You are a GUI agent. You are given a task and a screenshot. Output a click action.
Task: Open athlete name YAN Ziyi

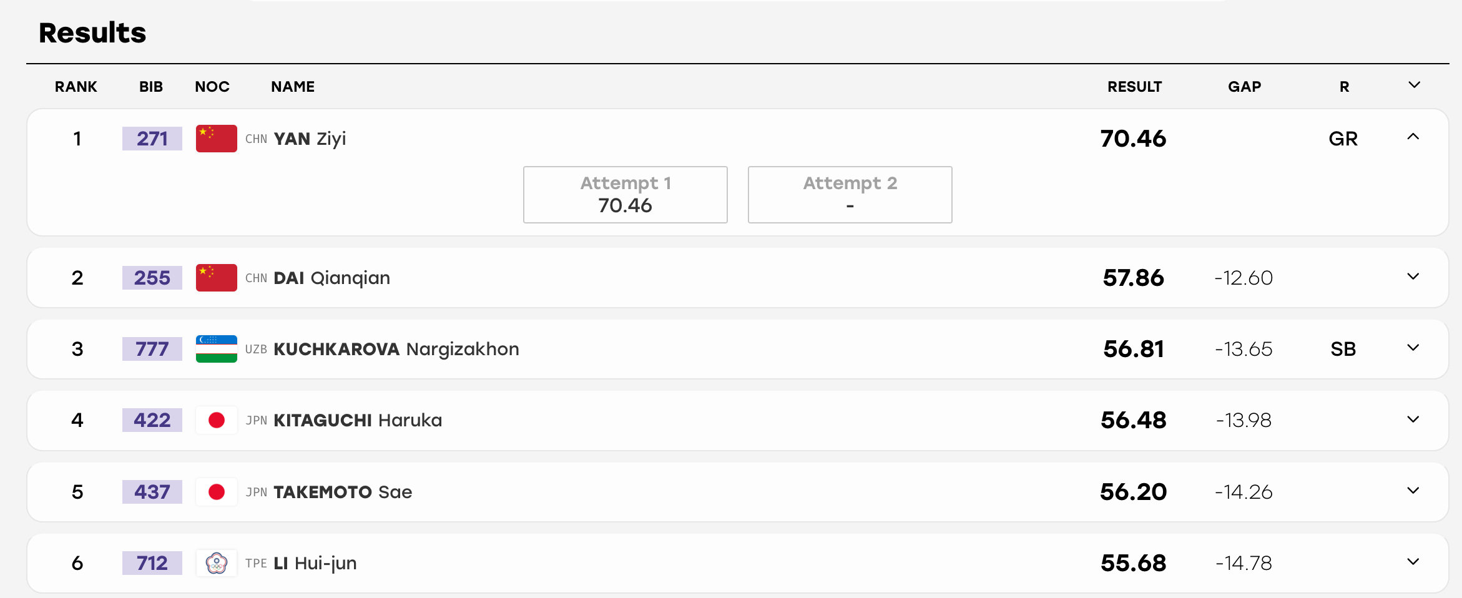(310, 139)
